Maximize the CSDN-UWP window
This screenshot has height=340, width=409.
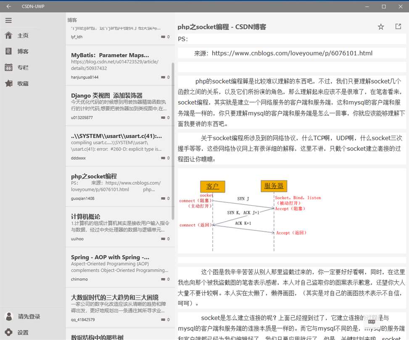[x=384, y=6]
